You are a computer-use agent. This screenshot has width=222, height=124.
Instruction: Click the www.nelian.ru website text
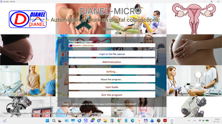pos(94,113)
